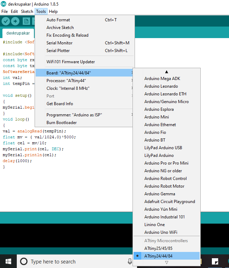Click code line "void loop()"
This screenshot has height=268, width=229.
16,119
